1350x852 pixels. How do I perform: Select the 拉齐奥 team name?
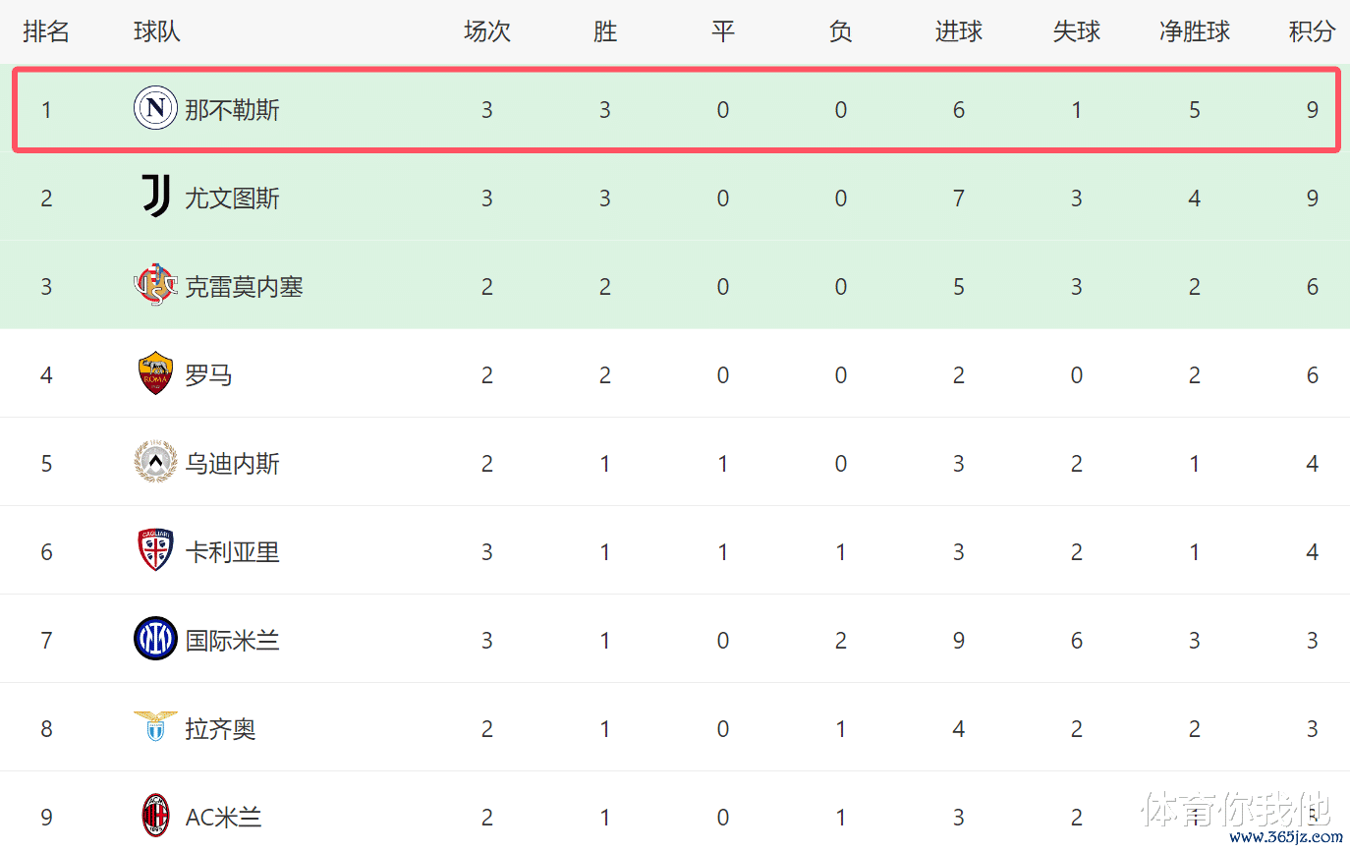pos(221,728)
